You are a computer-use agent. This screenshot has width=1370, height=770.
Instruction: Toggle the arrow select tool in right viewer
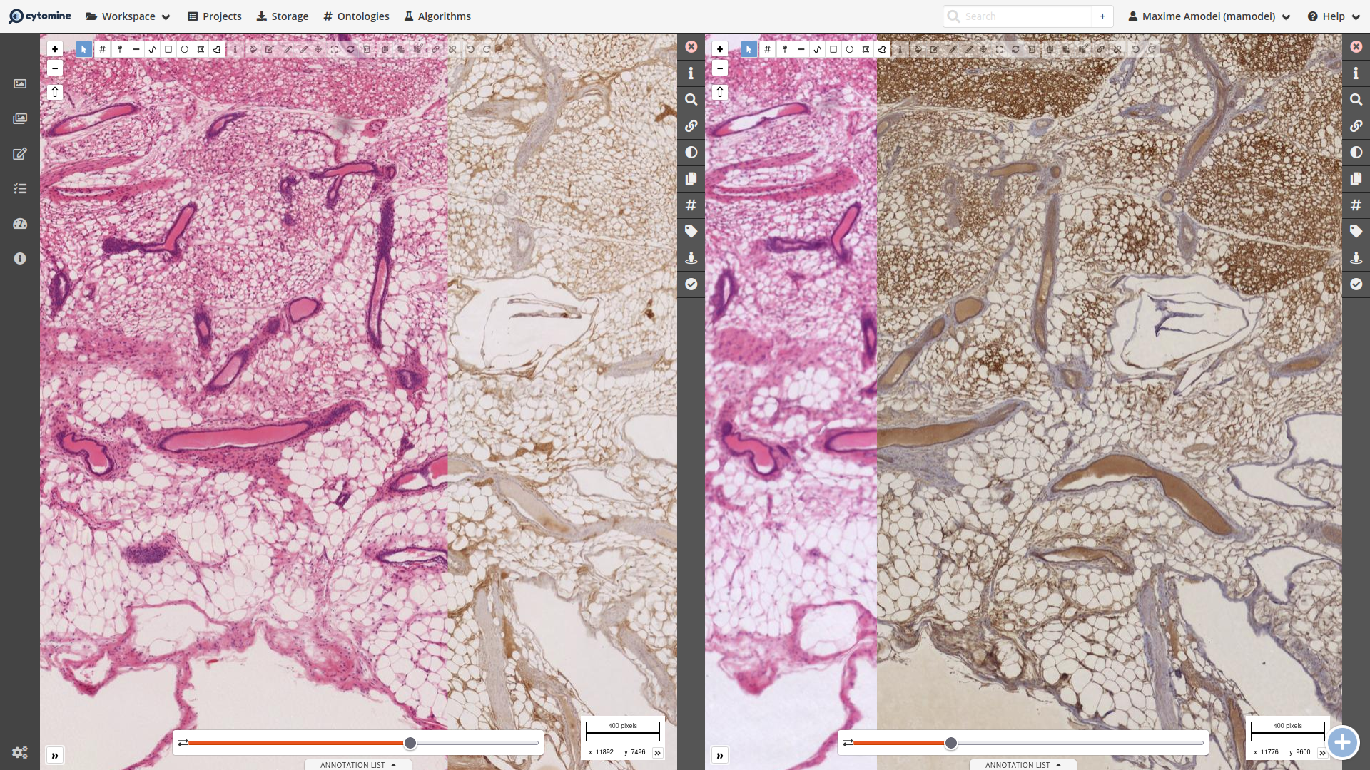[749, 49]
